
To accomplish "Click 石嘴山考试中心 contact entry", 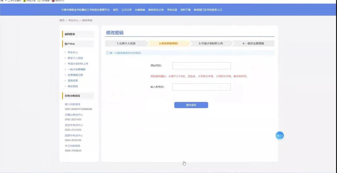I will [x=74, y=115].
